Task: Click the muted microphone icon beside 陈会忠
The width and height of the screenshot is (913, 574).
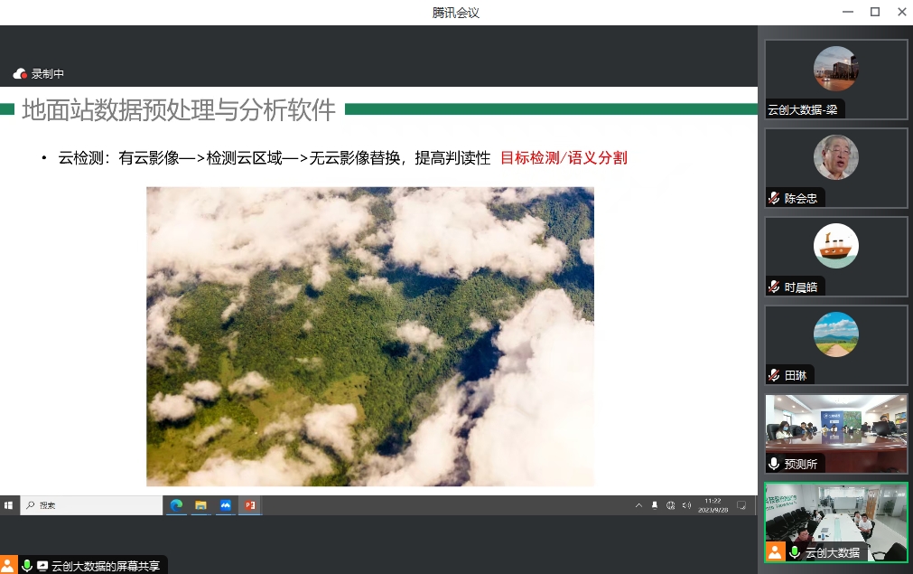Action: pyautogui.click(x=774, y=198)
